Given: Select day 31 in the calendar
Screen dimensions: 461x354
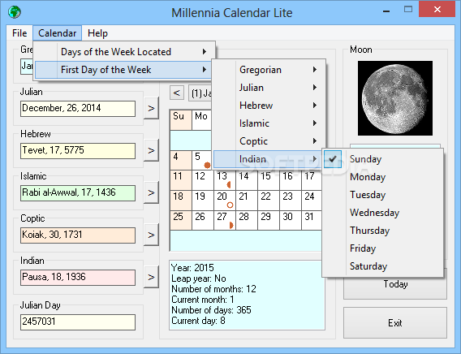Looking at the screenshot, I should (312, 221).
